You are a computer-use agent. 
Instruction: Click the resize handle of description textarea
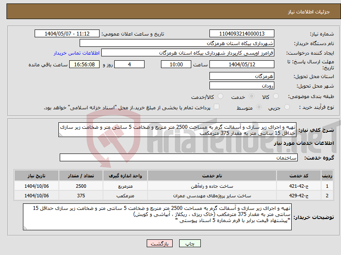pos(61,135)
